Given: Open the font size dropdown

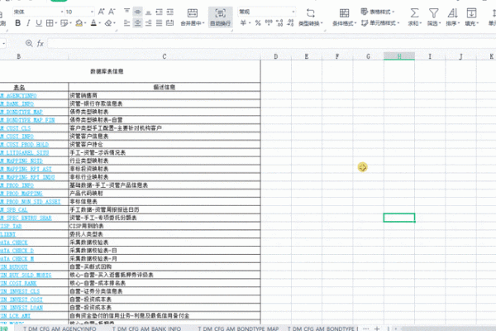Looking at the screenshot, I should (x=92, y=12).
